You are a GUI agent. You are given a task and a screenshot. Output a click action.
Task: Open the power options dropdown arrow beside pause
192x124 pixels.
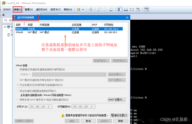click(x=83, y=9)
